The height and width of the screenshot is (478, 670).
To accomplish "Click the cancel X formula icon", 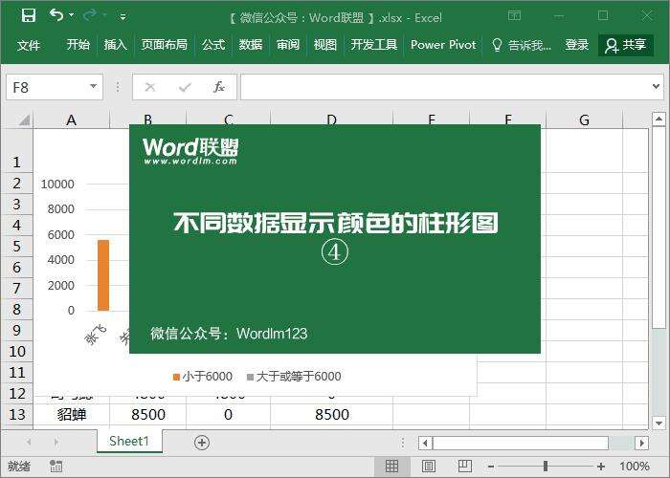I will [x=150, y=88].
